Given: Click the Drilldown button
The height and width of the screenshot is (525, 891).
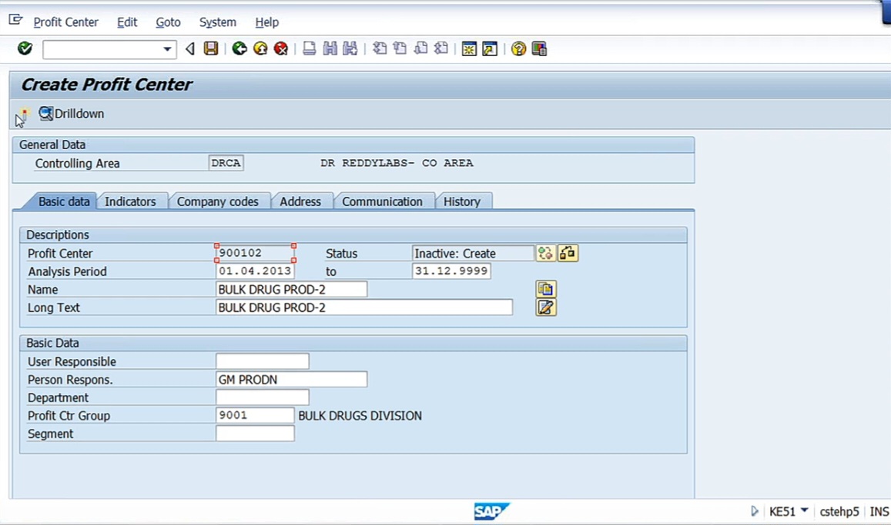Looking at the screenshot, I should pos(72,114).
